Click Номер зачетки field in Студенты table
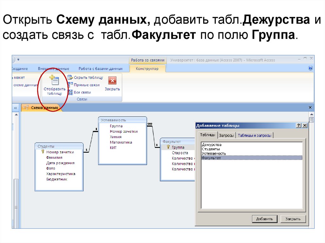 60,152
